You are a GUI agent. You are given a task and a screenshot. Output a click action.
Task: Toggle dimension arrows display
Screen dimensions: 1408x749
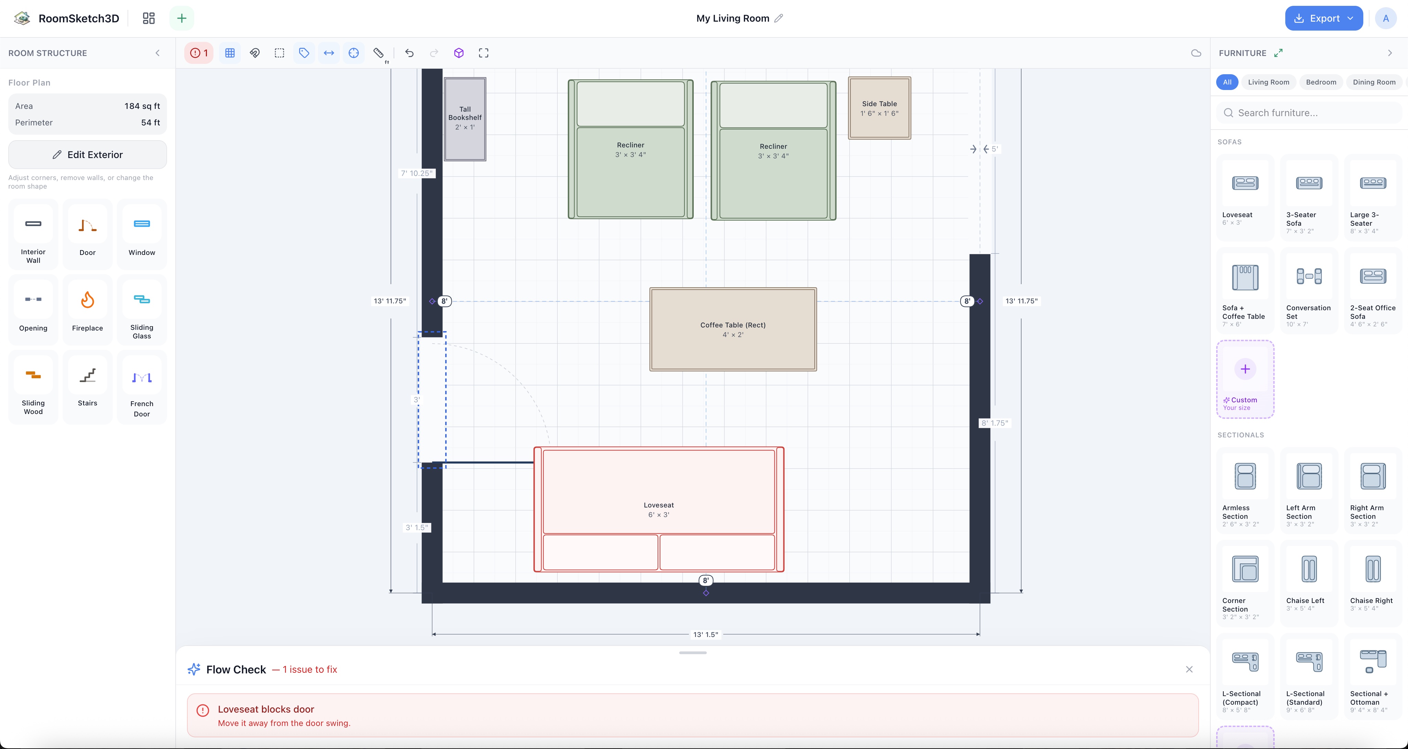point(329,53)
